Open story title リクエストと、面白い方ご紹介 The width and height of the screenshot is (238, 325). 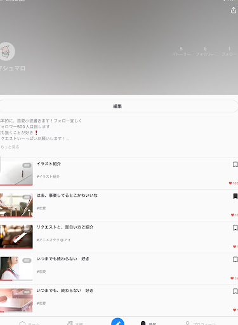tap(65, 227)
